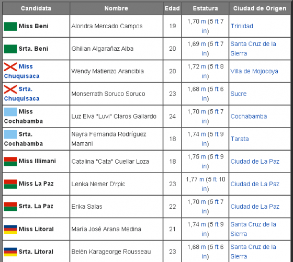
Task: Click the tricolor flag beside Miss Litoral
Action: click(10, 230)
